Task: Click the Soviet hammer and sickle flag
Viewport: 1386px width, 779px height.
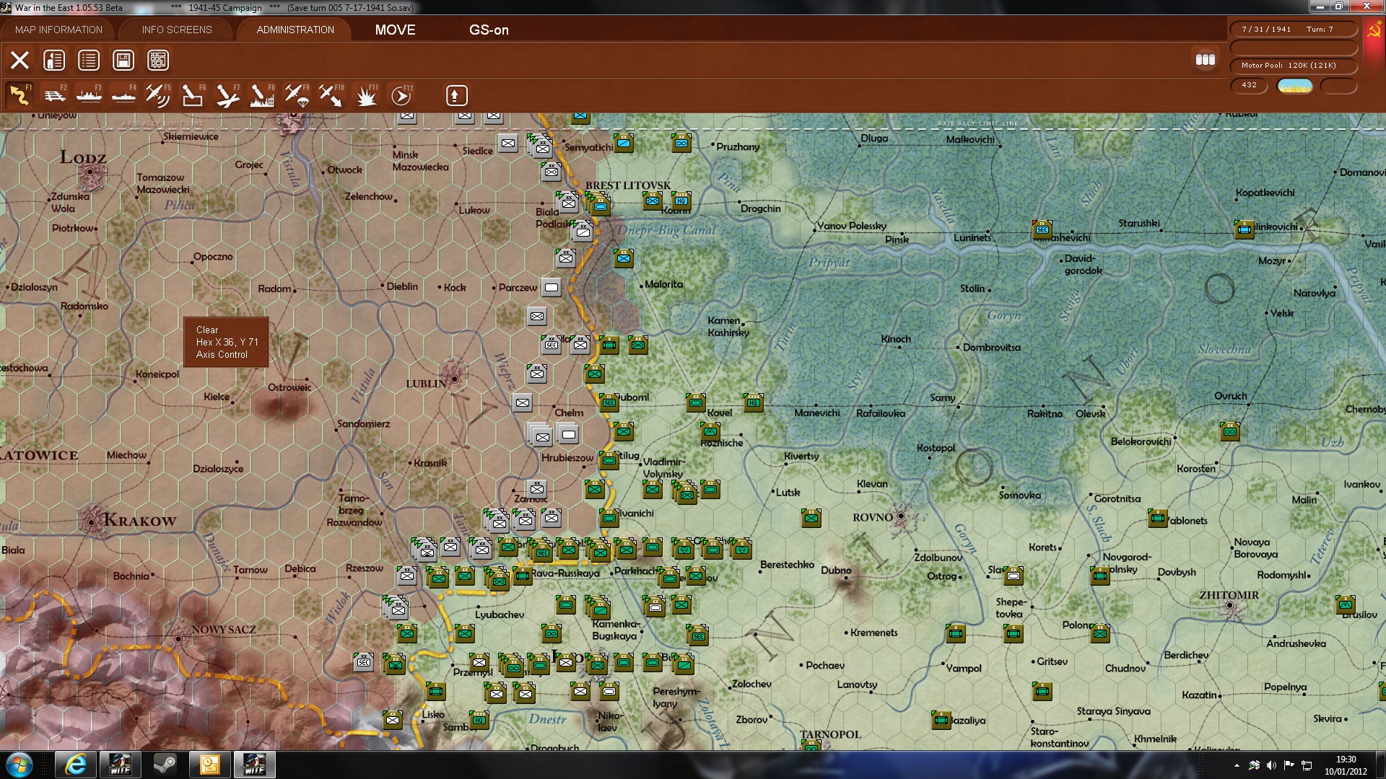Action: [x=1374, y=31]
